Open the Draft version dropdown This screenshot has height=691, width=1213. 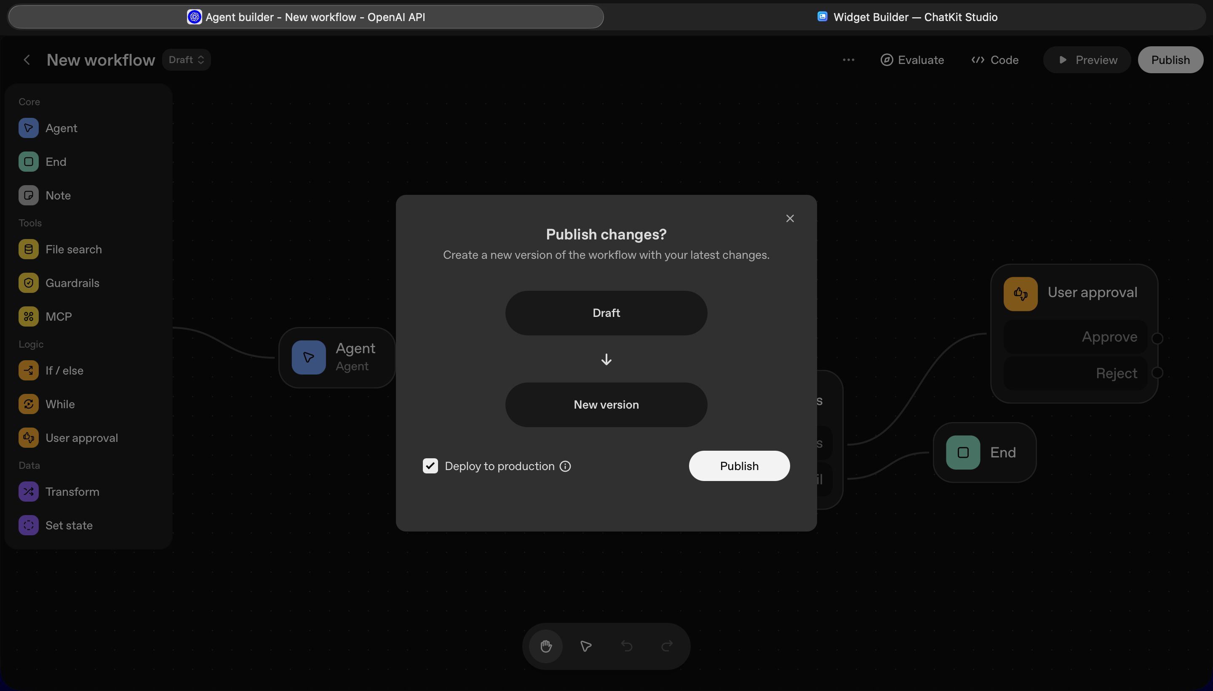point(186,60)
